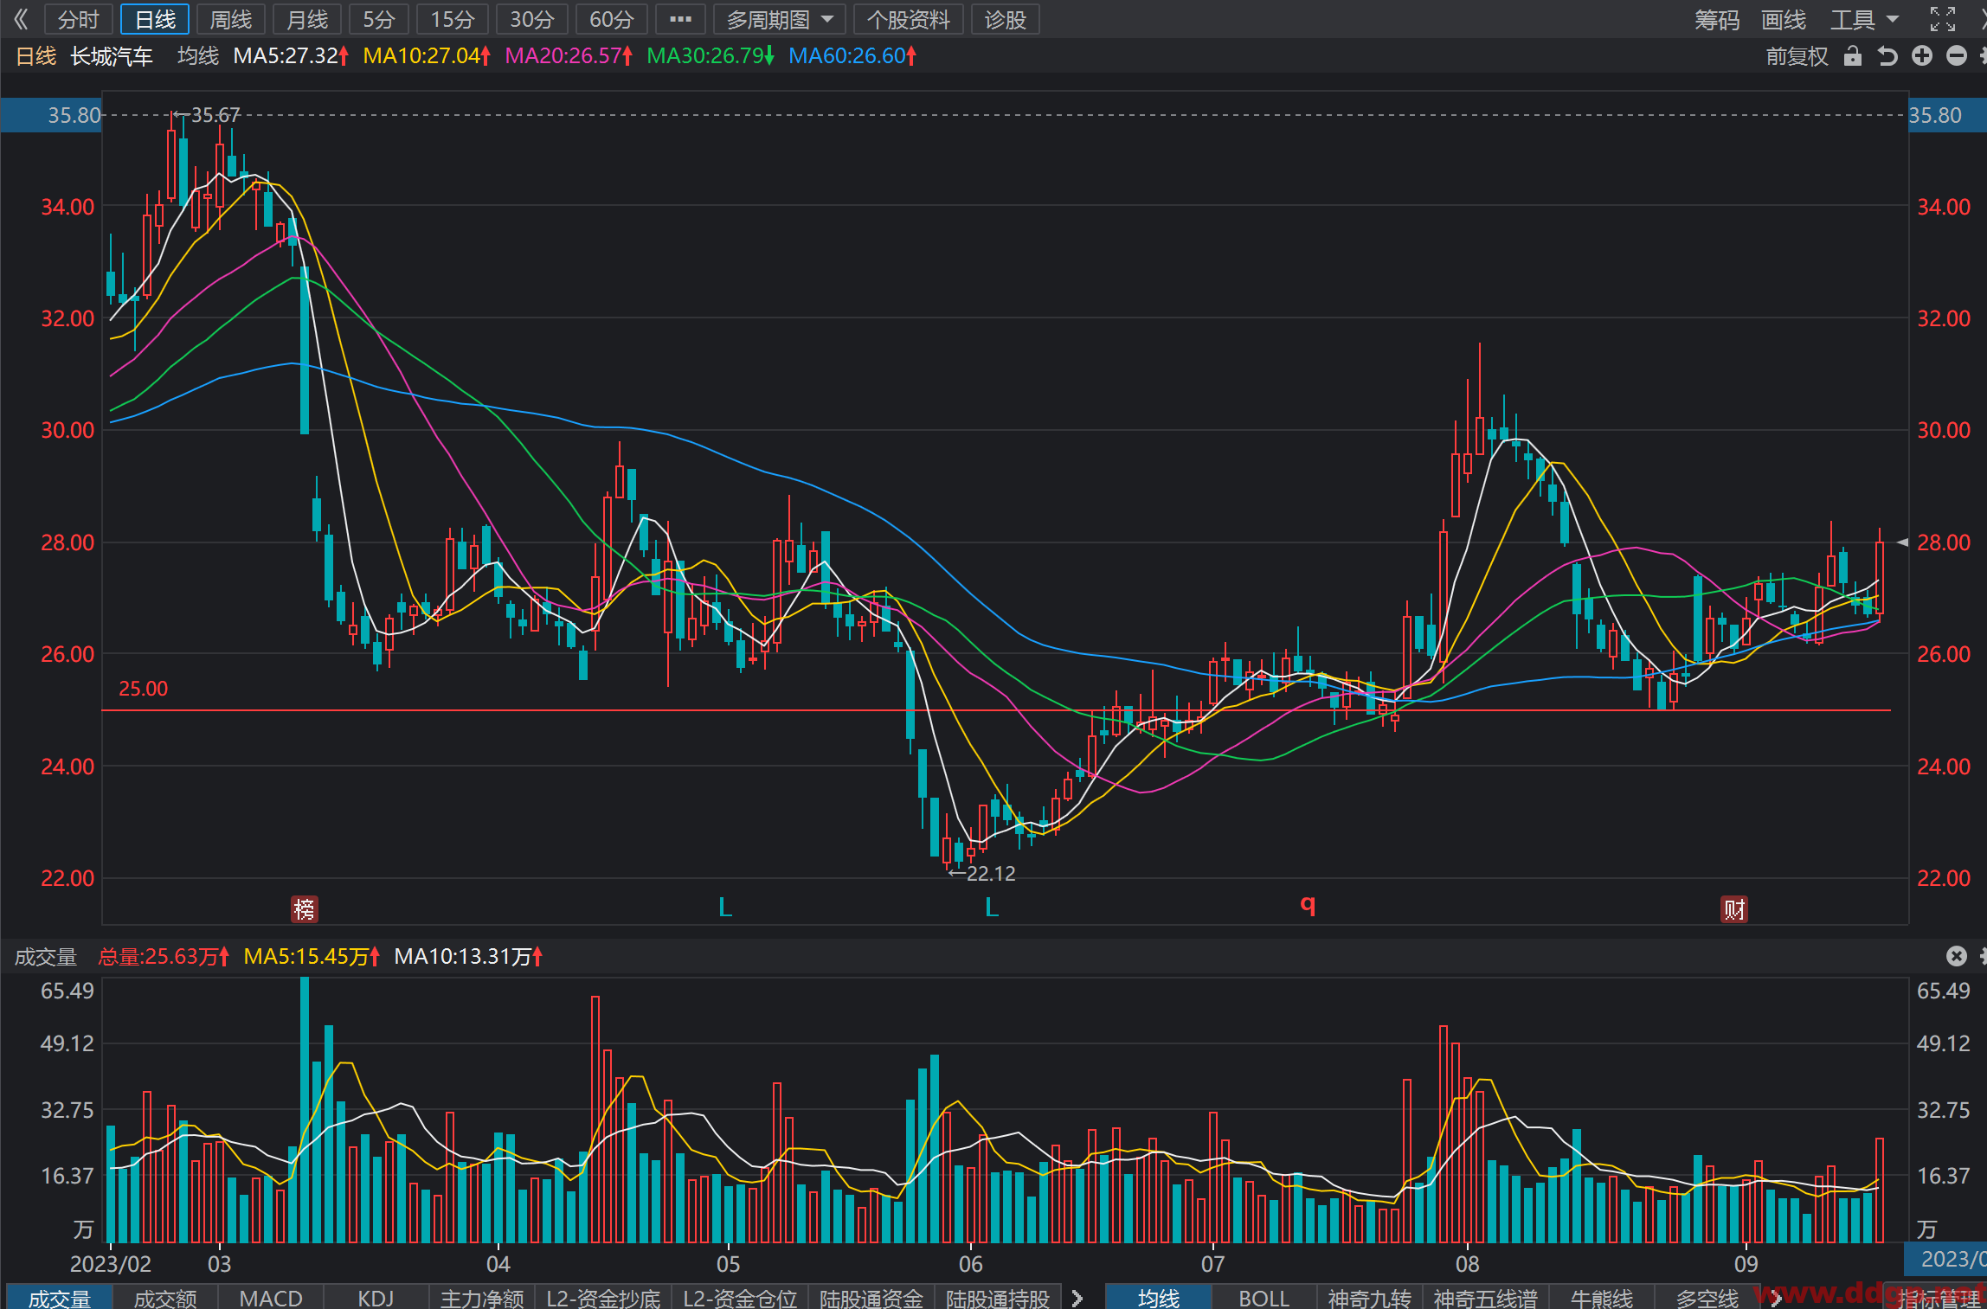Click the undo arrow icon in chart toolbar
Screen dimensions: 1987x1309
1887,56
